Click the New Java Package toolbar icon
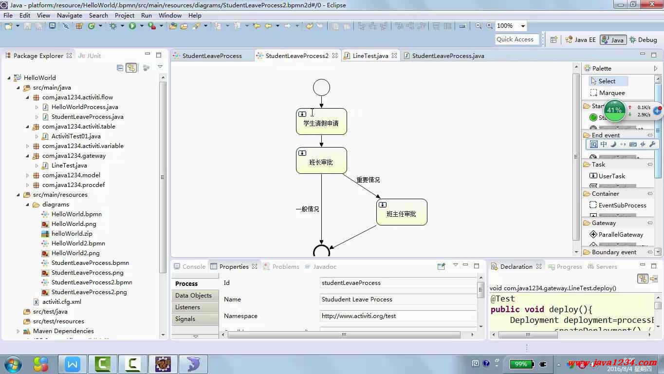 [x=79, y=26]
